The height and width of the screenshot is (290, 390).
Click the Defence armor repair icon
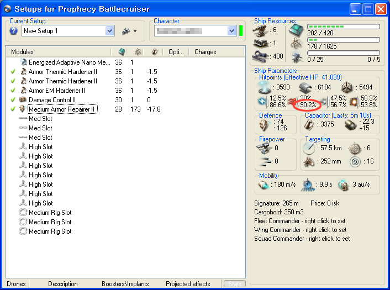point(265,125)
